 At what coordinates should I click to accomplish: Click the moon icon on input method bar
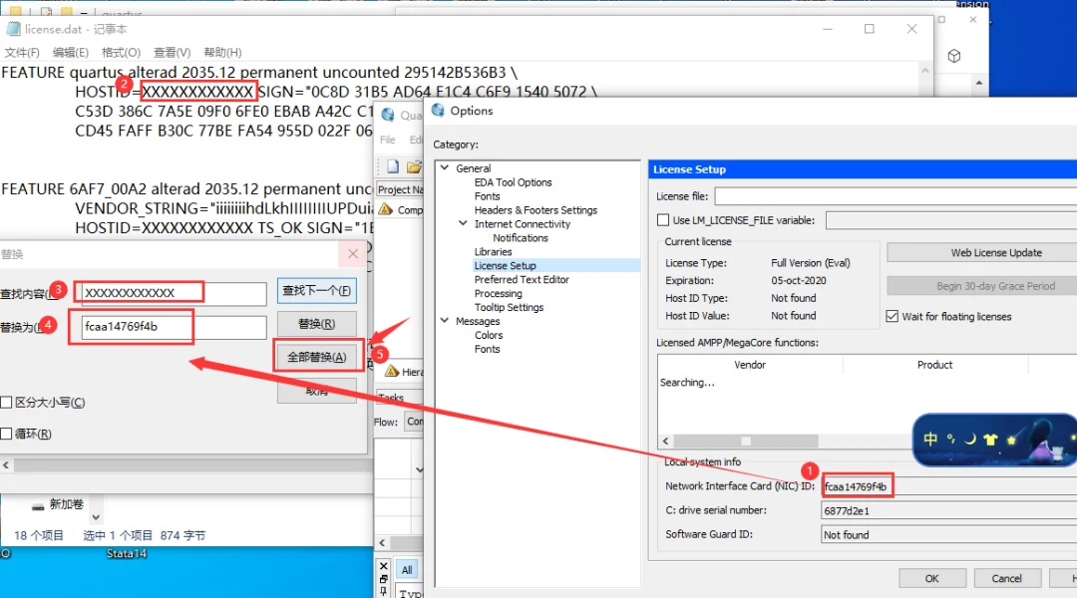(x=970, y=439)
